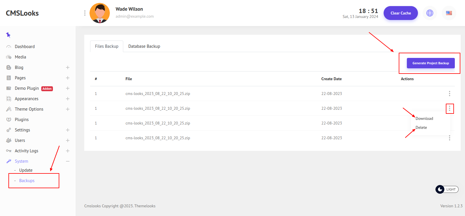Click the Plugins icon in sidebar

9,120
